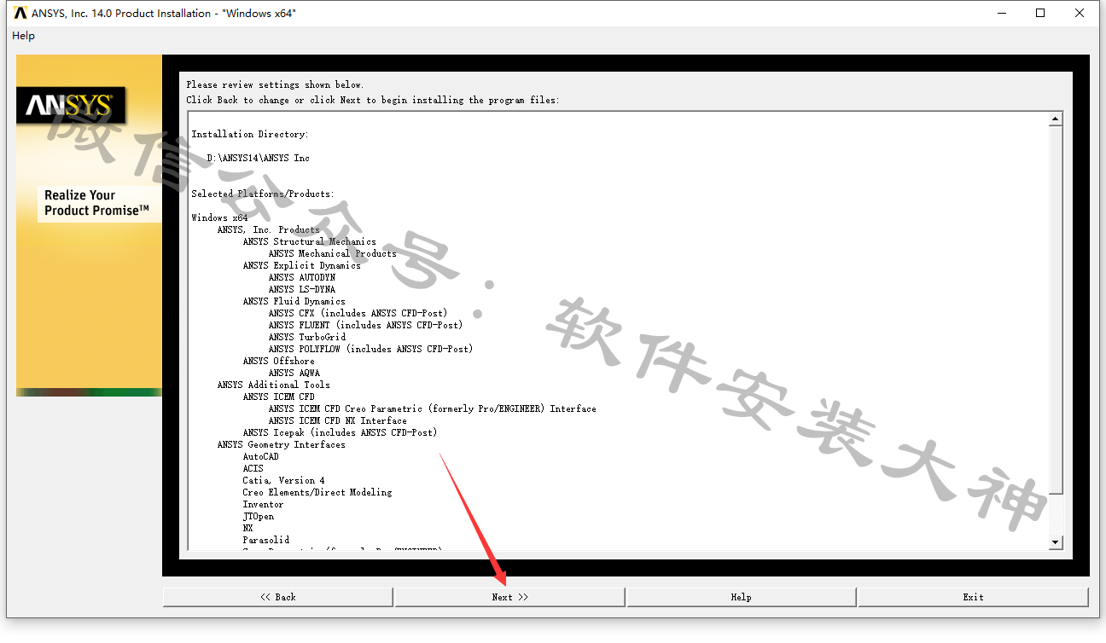Click the scrollbar up arrow

(1056, 119)
